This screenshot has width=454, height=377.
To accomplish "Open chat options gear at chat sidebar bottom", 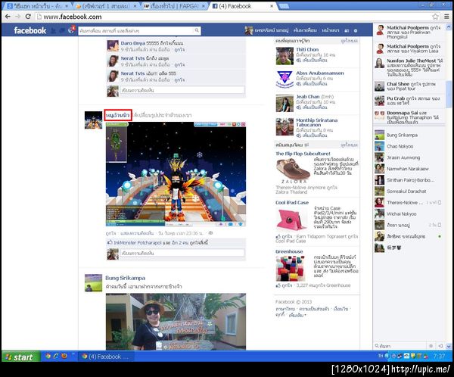I will pos(431,346).
